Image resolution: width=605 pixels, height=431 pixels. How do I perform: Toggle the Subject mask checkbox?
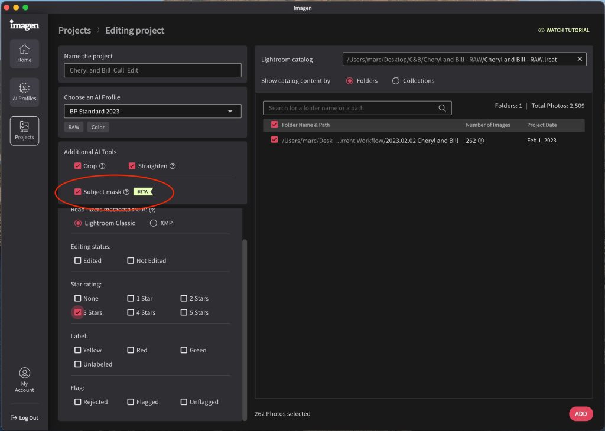(77, 192)
